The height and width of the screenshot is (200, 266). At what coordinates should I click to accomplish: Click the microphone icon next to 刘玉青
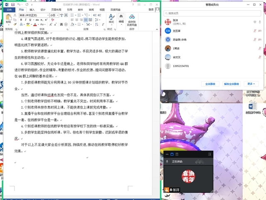pos(254,31)
